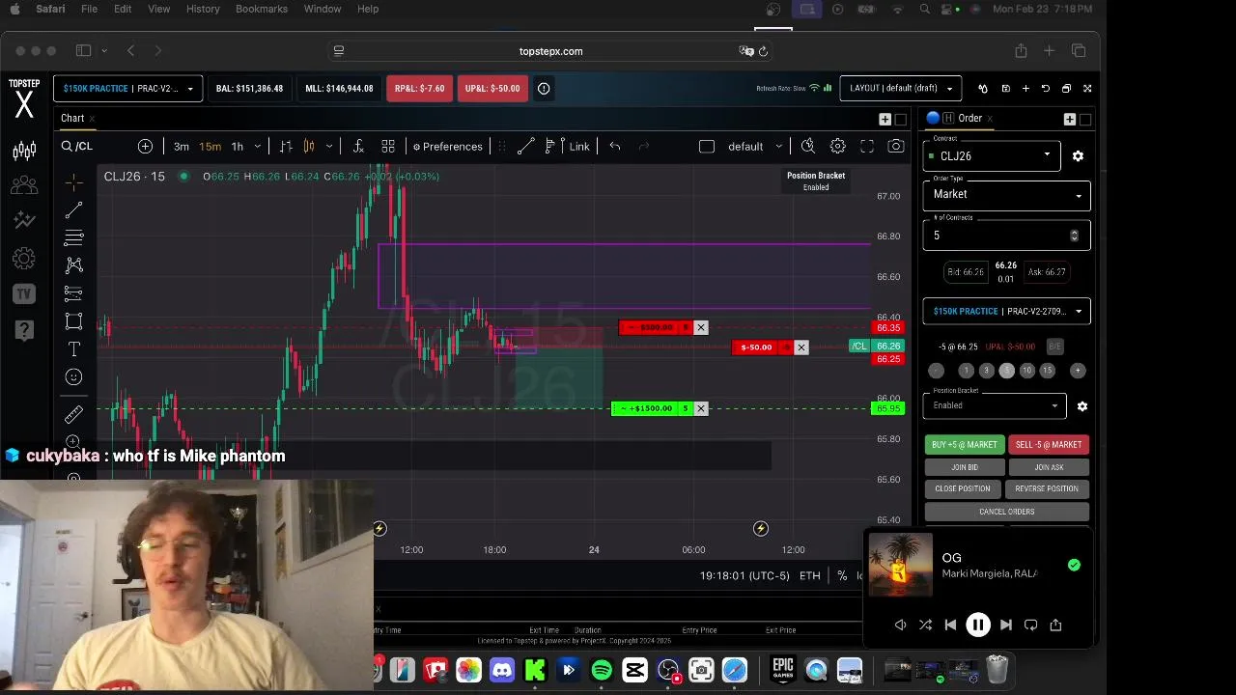Select the candlestick chart style icon

309,147
